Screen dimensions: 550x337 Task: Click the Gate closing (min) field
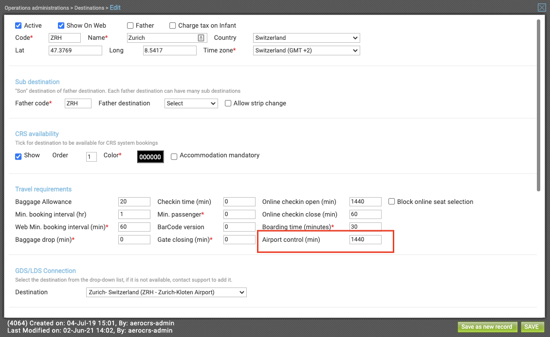(x=239, y=239)
